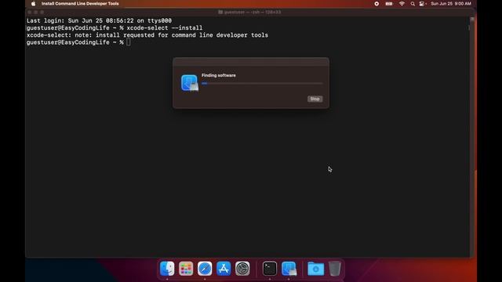502x282 pixels.
Task: Open Spotlight search
Action: click(x=413, y=4)
